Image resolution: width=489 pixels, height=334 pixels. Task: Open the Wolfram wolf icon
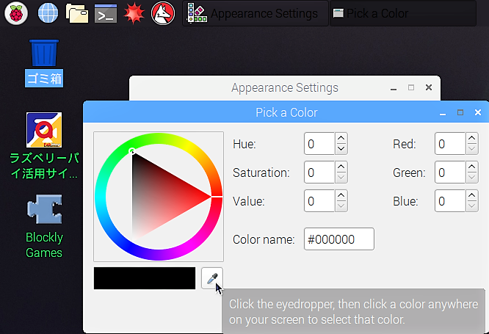(x=163, y=13)
